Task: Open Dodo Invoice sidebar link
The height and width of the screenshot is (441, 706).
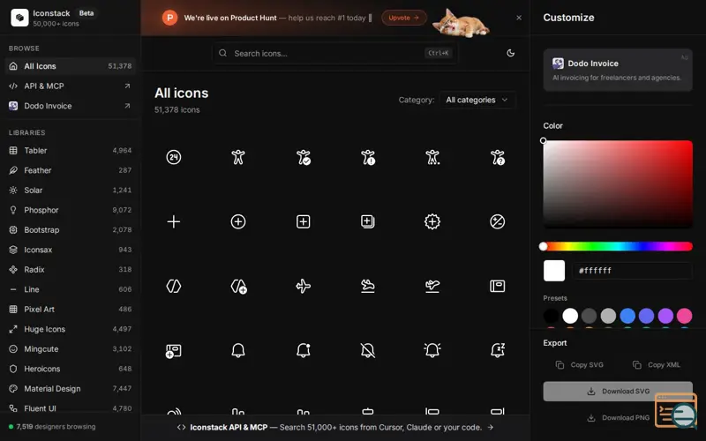Action: pyautogui.click(x=71, y=106)
